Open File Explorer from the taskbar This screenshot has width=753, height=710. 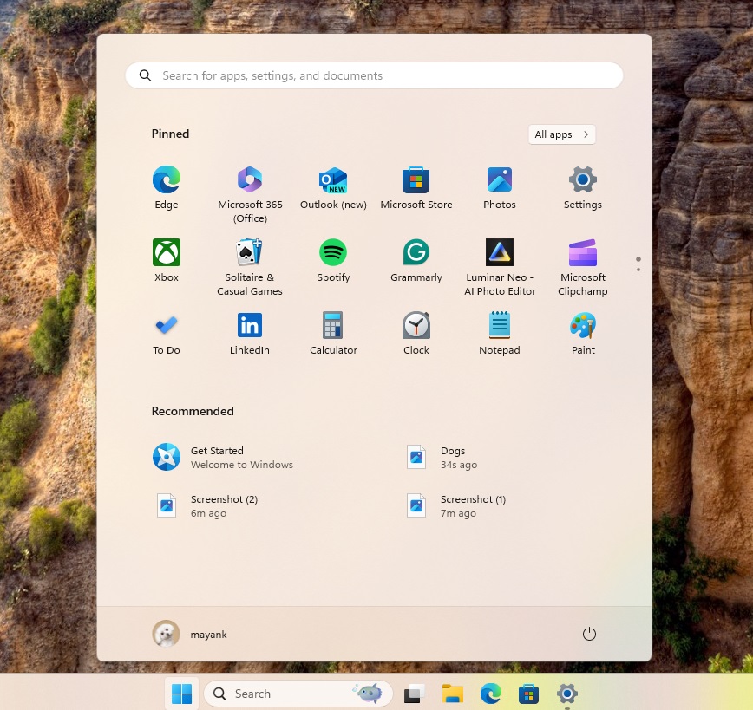452,694
